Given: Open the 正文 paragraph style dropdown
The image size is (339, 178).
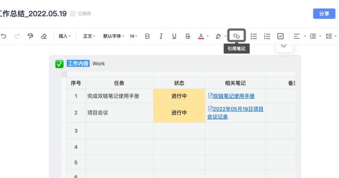Looking at the screenshot, I should [x=89, y=36].
